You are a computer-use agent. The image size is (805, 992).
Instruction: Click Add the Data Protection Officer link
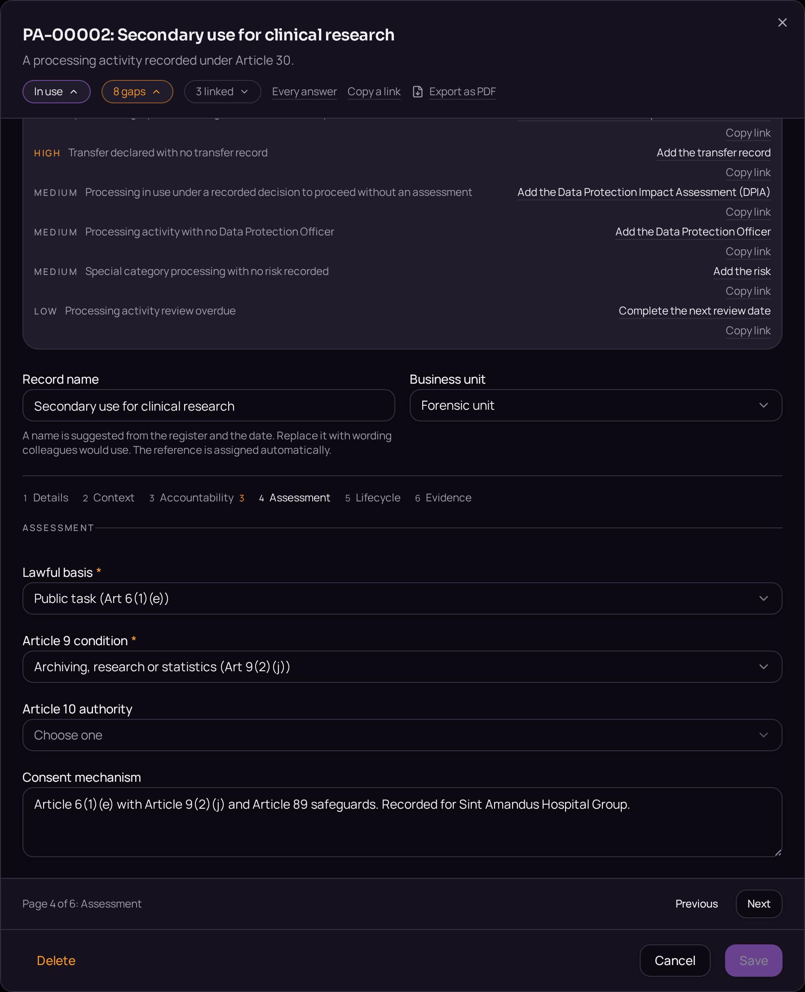(x=693, y=232)
